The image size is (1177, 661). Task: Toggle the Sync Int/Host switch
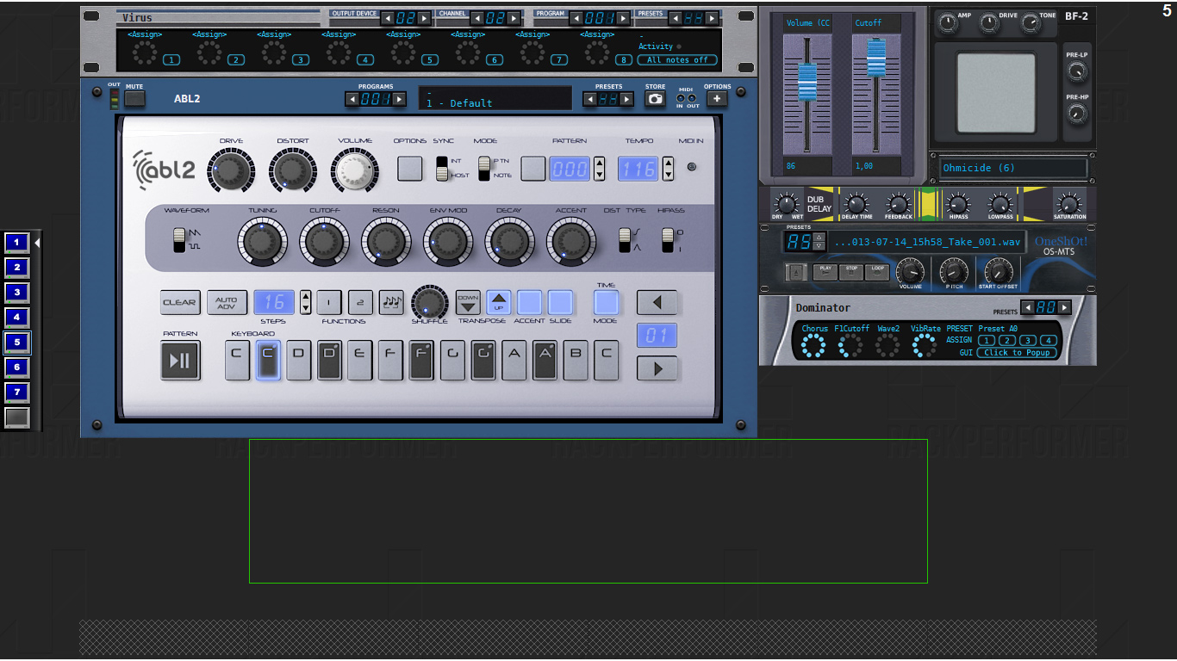442,168
